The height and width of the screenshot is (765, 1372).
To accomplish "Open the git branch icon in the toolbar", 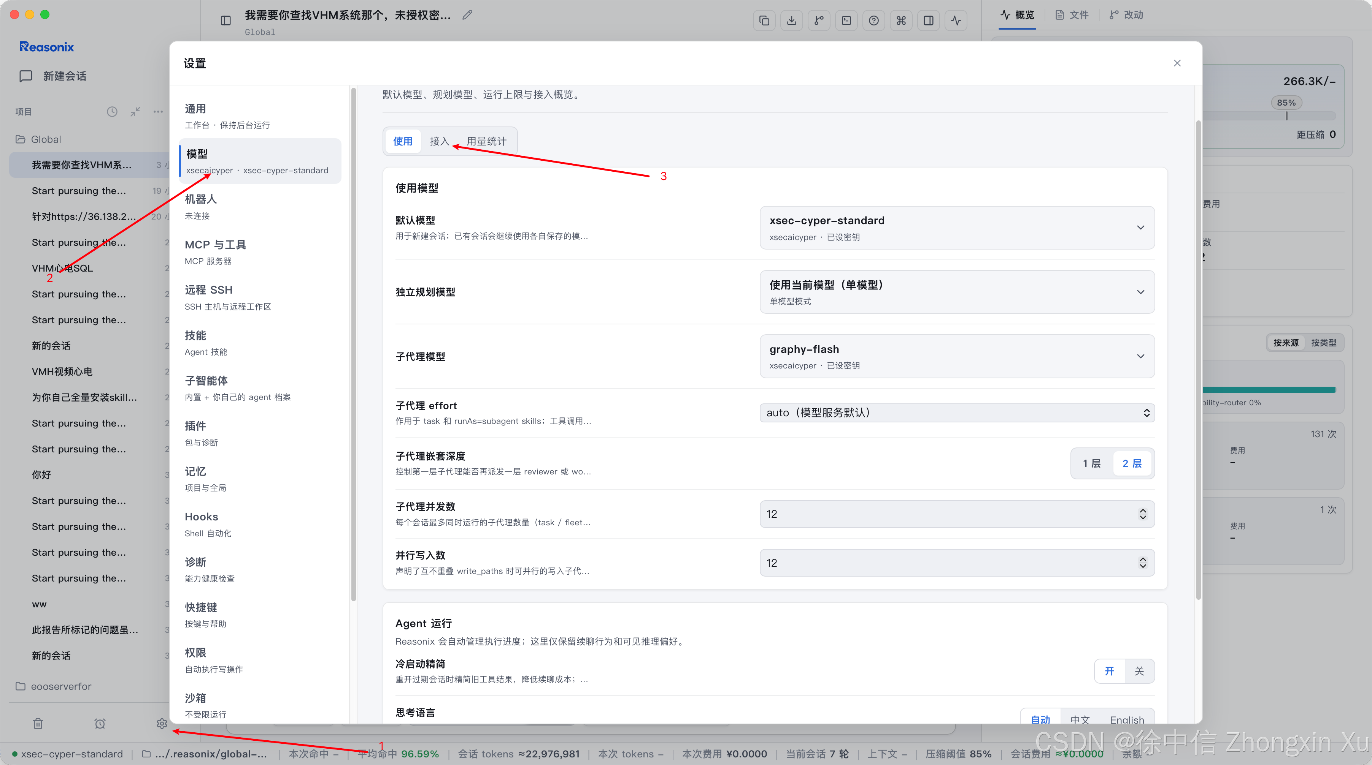I will point(819,21).
